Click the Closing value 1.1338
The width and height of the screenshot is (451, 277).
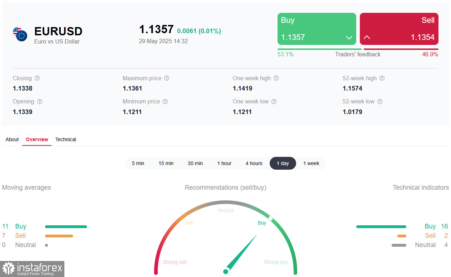coord(23,88)
